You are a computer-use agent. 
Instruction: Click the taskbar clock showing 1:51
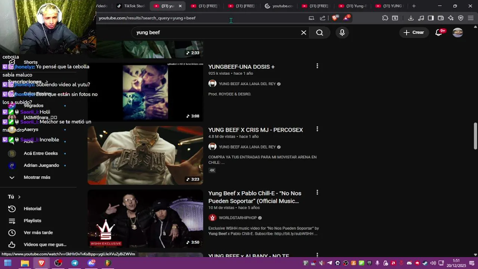[456, 263]
